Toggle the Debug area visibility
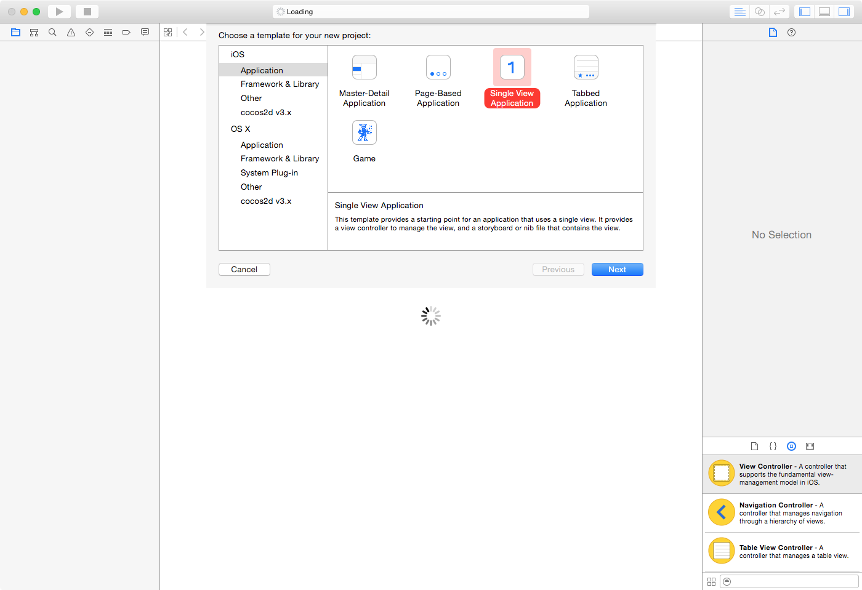 [824, 12]
